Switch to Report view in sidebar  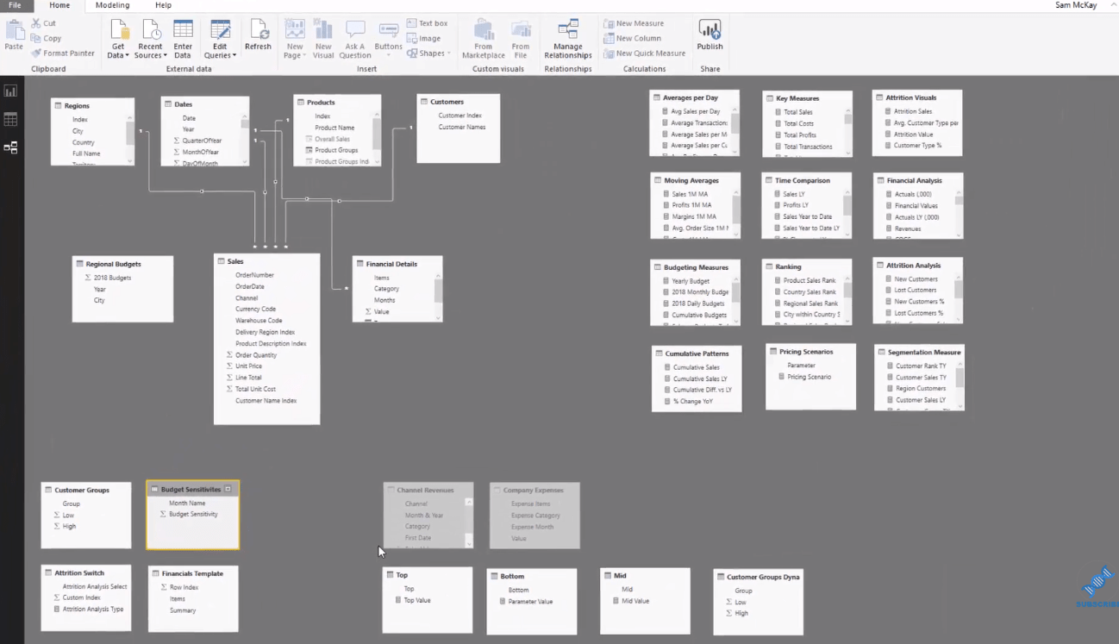pyautogui.click(x=10, y=91)
